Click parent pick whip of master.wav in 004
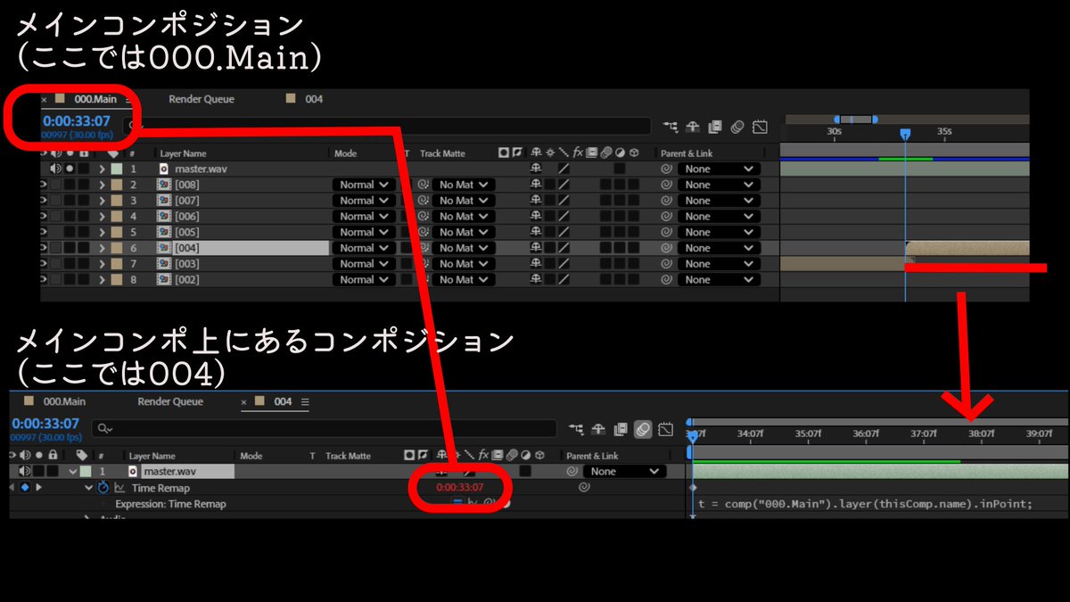Image resolution: width=1070 pixels, height=602 pixels. click(572, 471)
